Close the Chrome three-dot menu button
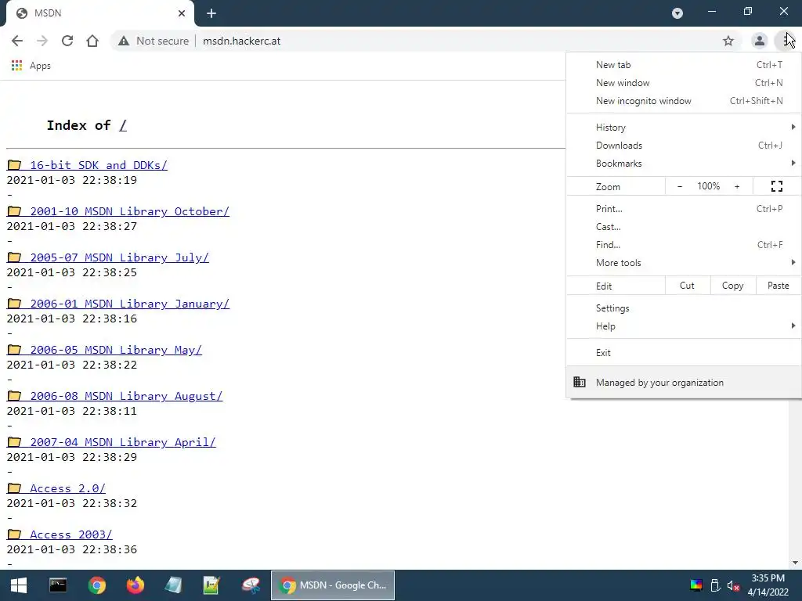 pos(786,41)
